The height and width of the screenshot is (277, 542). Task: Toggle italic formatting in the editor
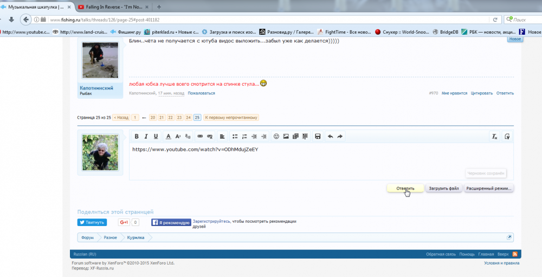pos(146,136)
